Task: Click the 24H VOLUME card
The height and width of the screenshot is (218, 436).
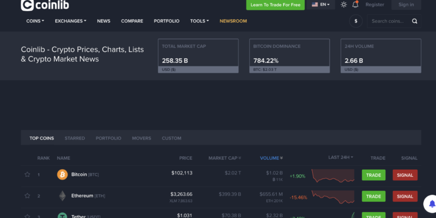Action: pyautogui.click(x=381, y=56)
